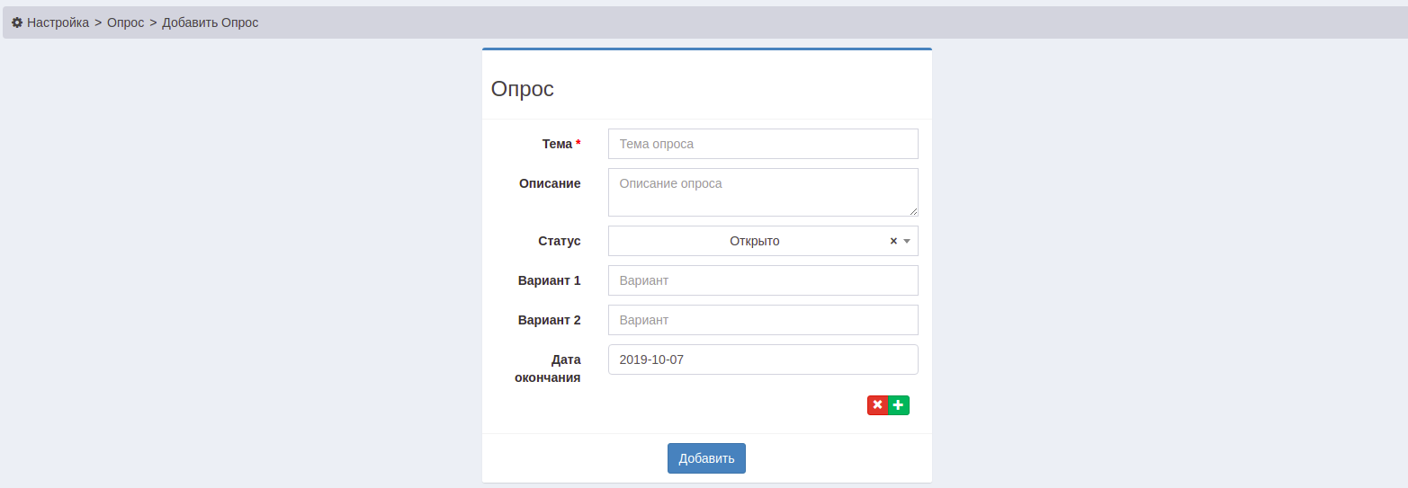Image resolution: width=1408 pixels, height=488 pixels.
Task: Open the Статус dropdown arrow
Action: (907, 241)
